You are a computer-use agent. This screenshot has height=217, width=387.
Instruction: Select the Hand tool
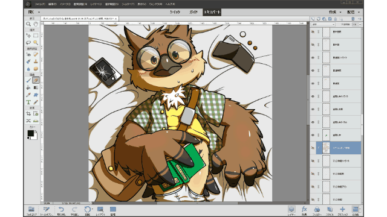click(x=36, y=24)
